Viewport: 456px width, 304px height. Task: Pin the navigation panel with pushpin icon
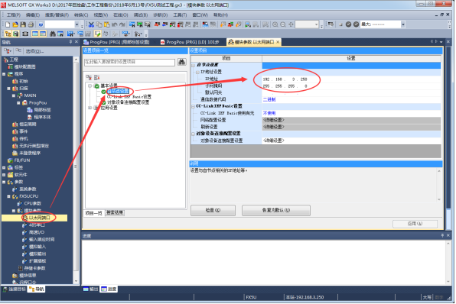(x=70, y=42)
